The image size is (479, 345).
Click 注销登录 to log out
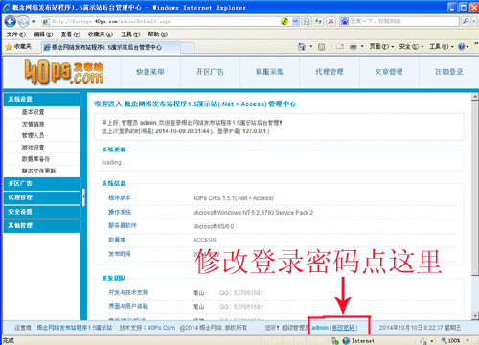[448, 72]
